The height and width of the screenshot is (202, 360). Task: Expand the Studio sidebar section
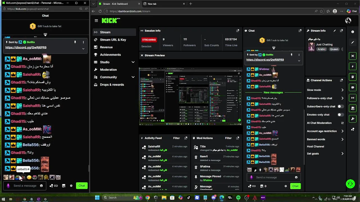pyautogui.click(x=133, y=62)
